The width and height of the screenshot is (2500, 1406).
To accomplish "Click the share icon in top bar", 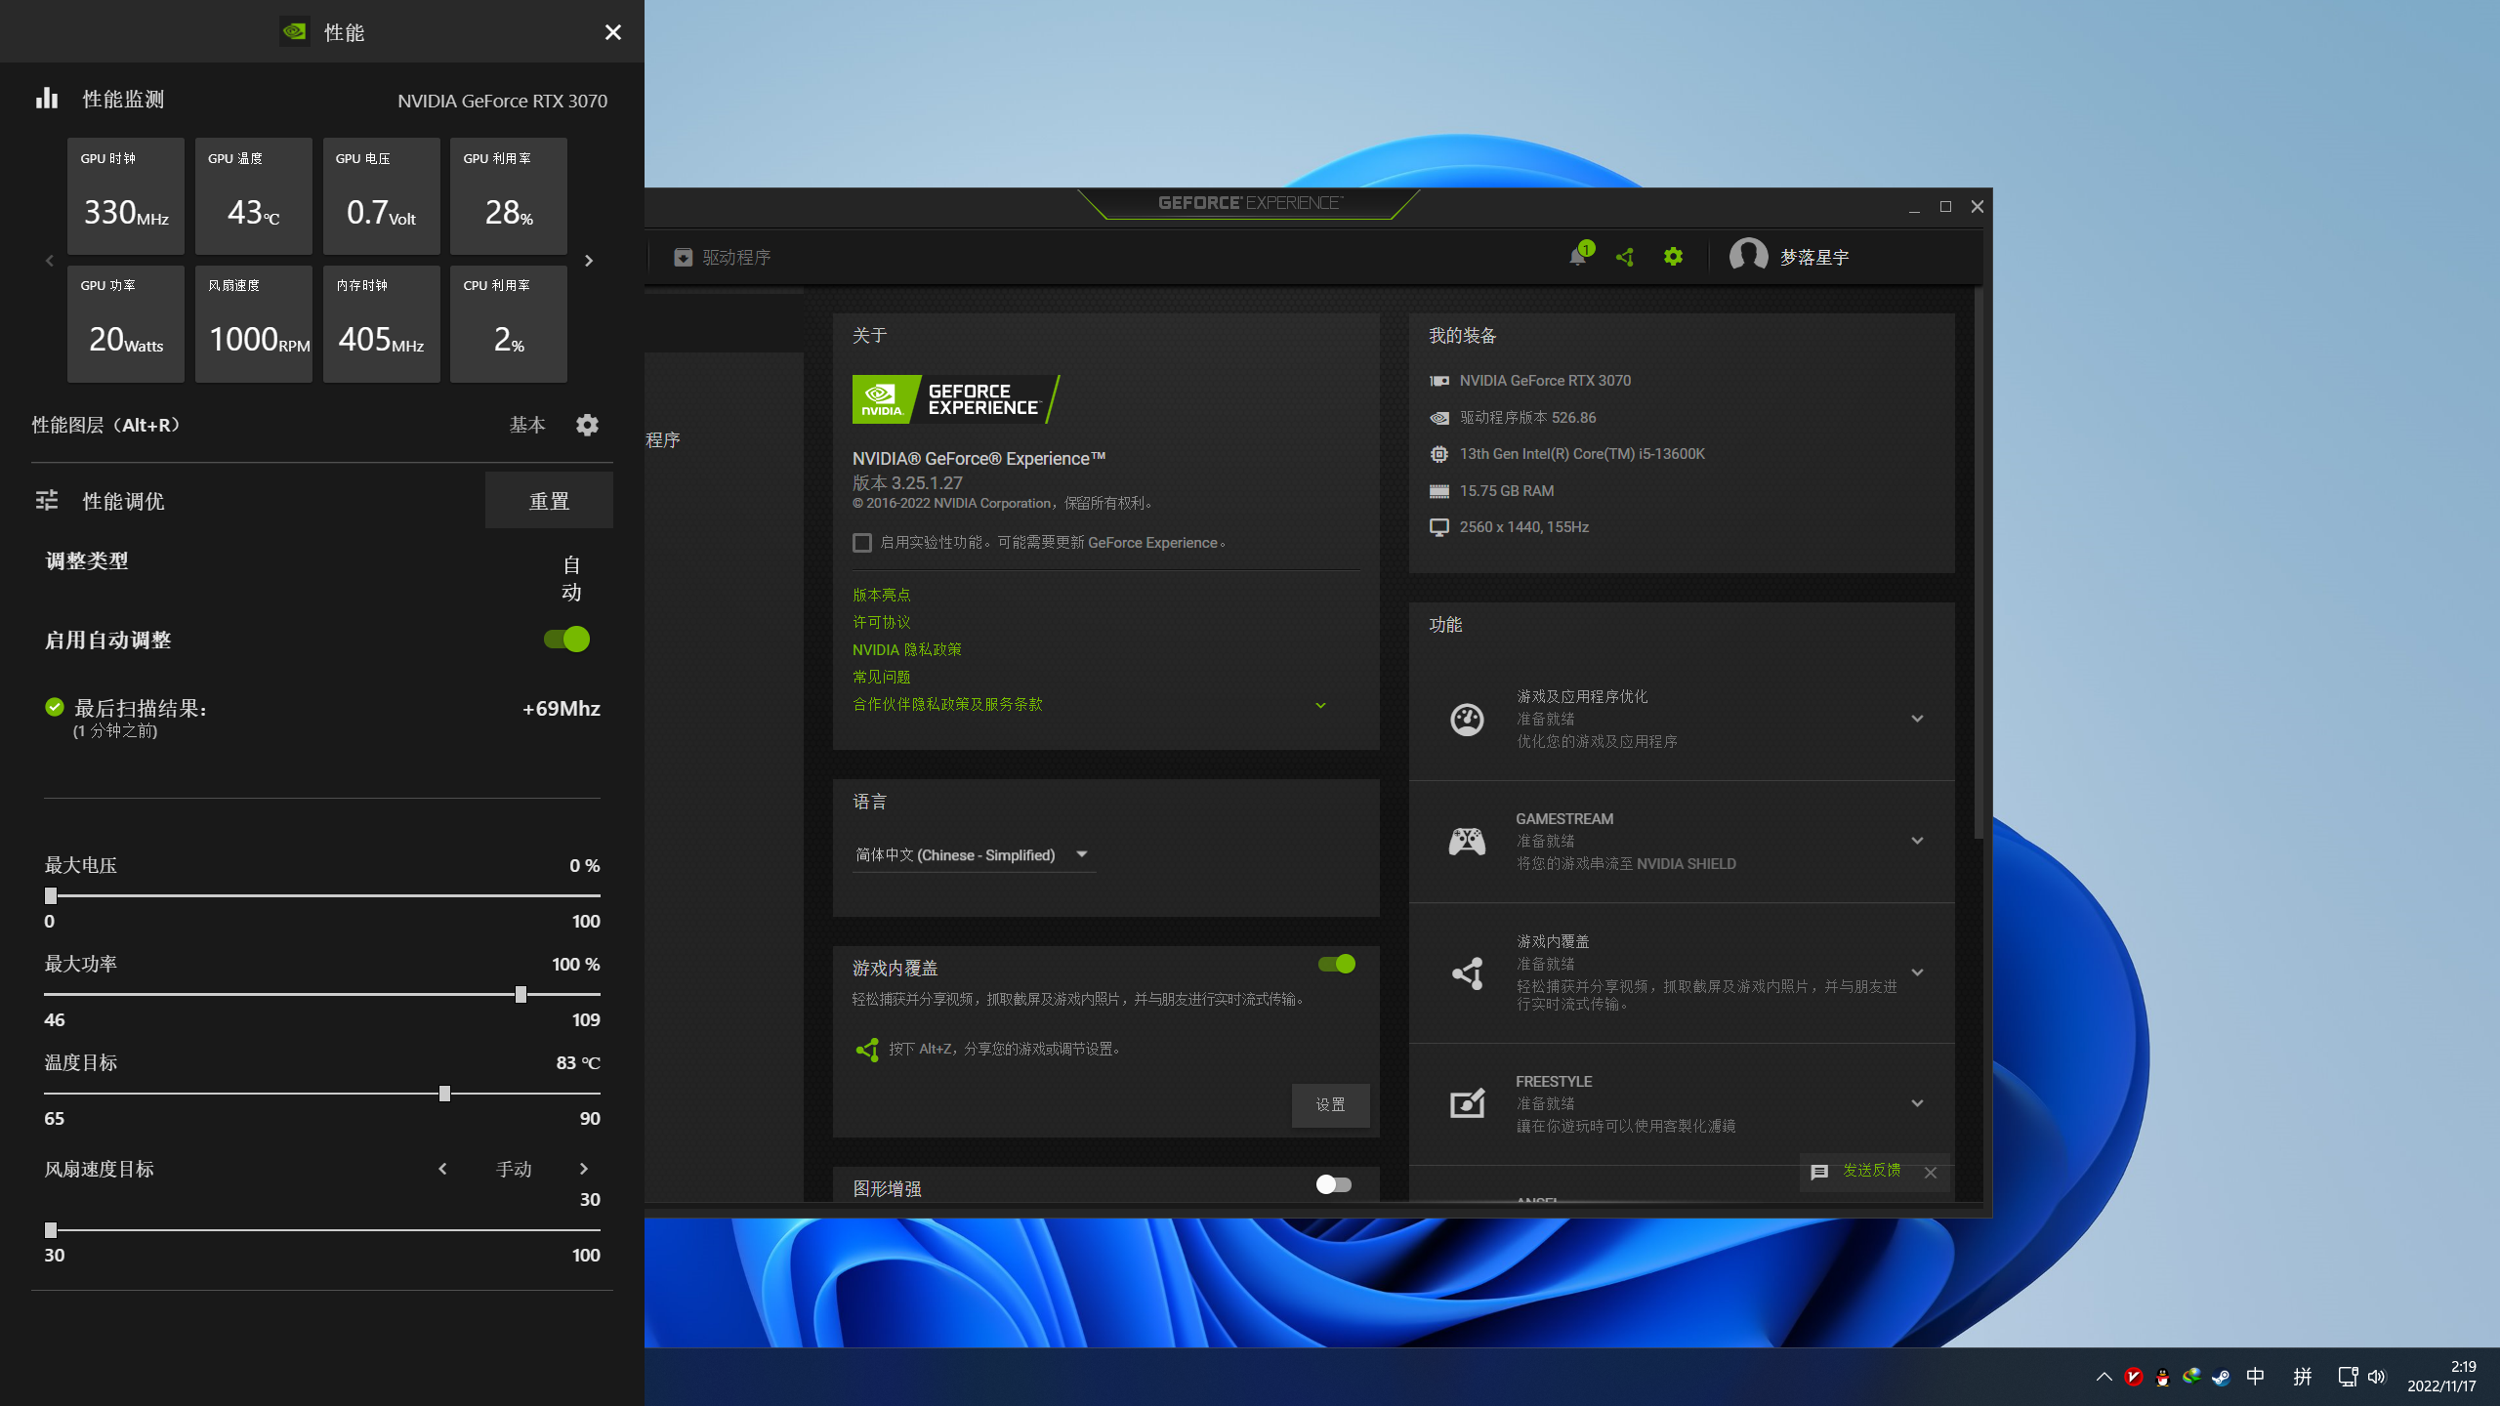I will (1625, 257).
